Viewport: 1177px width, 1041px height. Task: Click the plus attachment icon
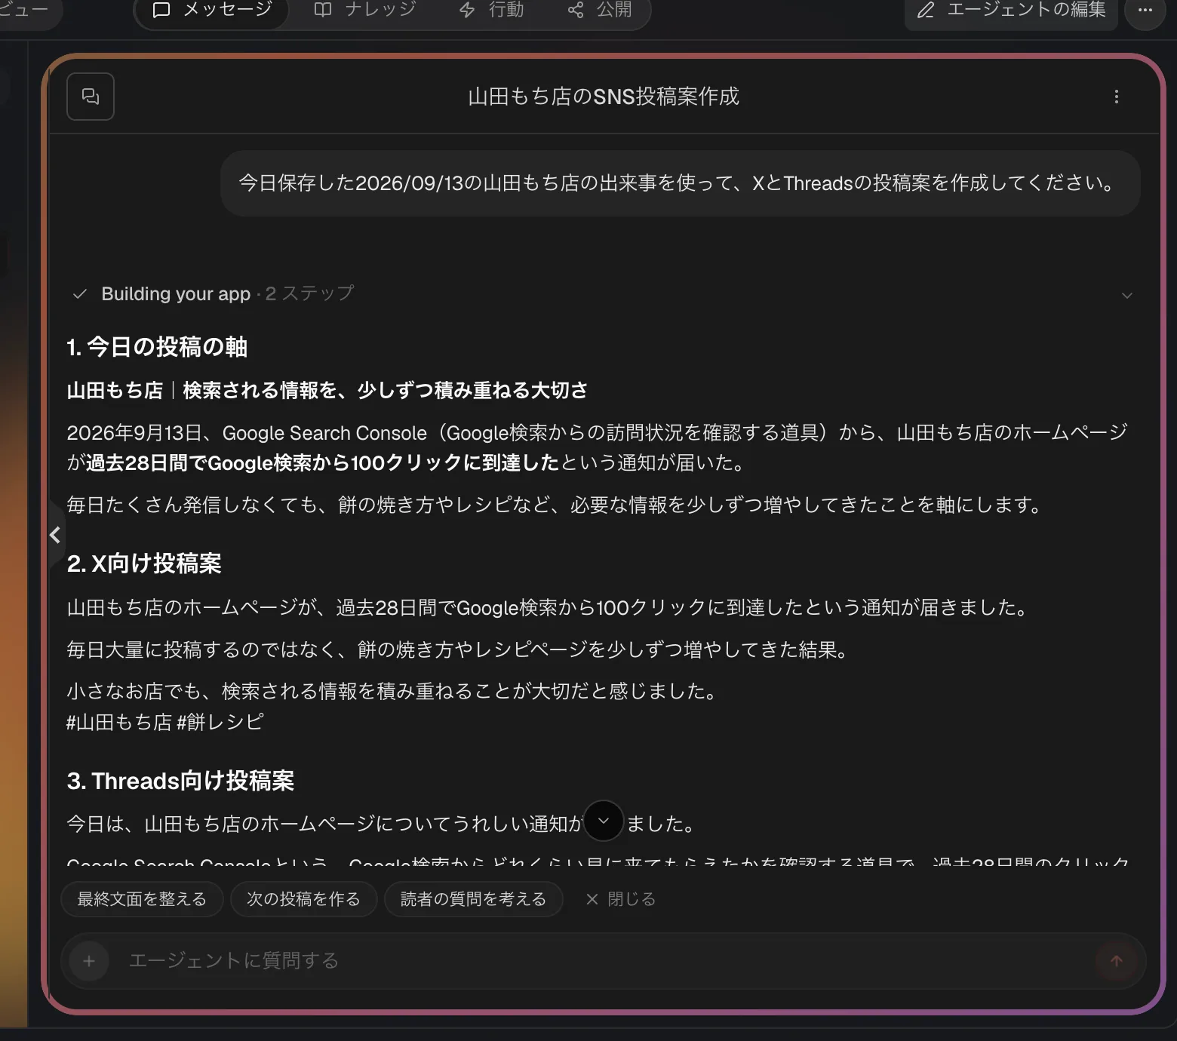pos(89,960)
